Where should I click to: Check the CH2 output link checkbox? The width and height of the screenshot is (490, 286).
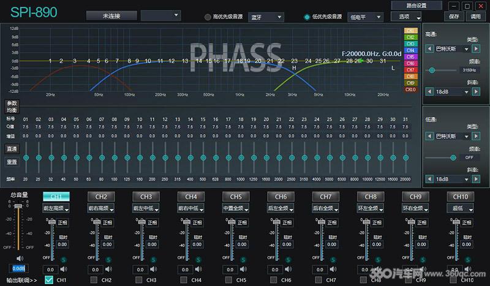point(94,280)
